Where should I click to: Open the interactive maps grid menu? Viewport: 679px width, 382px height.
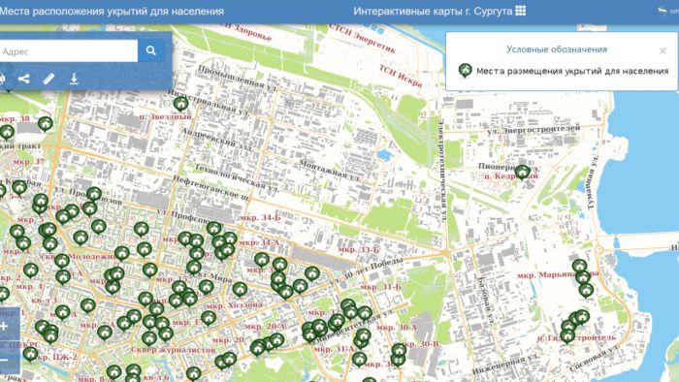click(x=521, y=11)
